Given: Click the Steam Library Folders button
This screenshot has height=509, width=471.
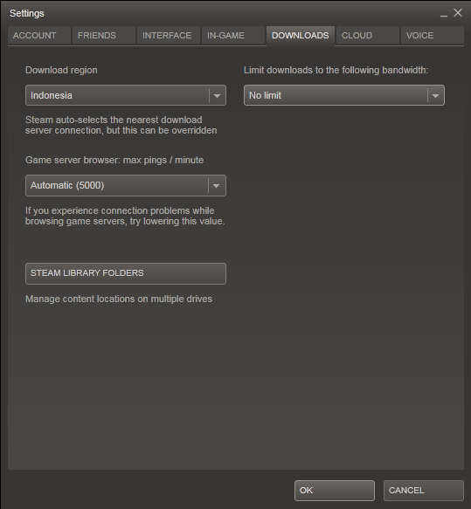Looking at the screenshot, I should (126, 273).
